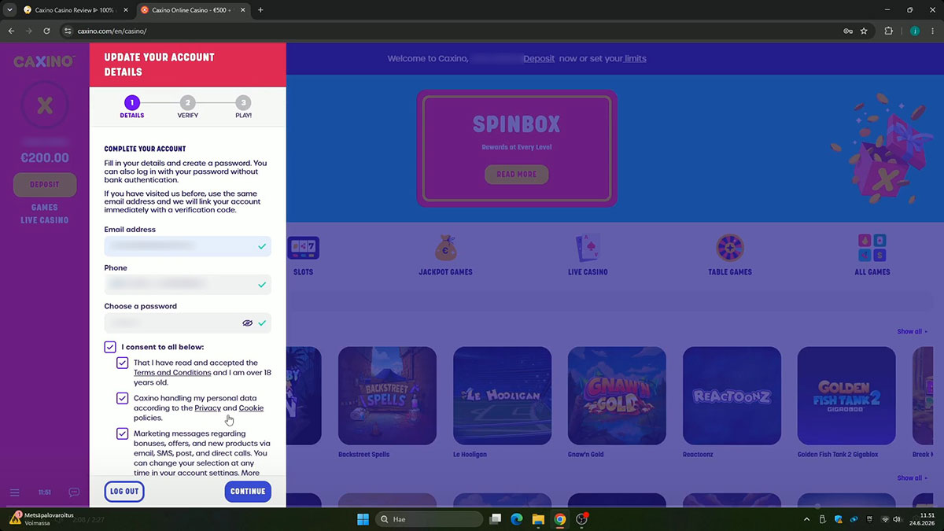Click Read More on Spinbox banner
Image resolution: width=944 pixels, height=531 pixels.
[516, 174]
